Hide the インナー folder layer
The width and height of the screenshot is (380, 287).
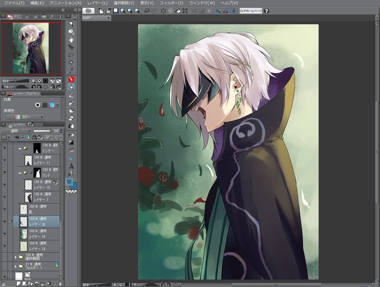pos(4,148)
